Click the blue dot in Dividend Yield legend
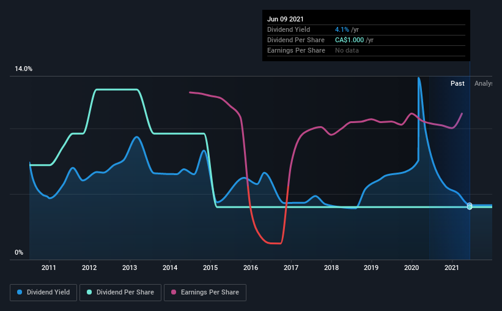 [x=20, y=293]
